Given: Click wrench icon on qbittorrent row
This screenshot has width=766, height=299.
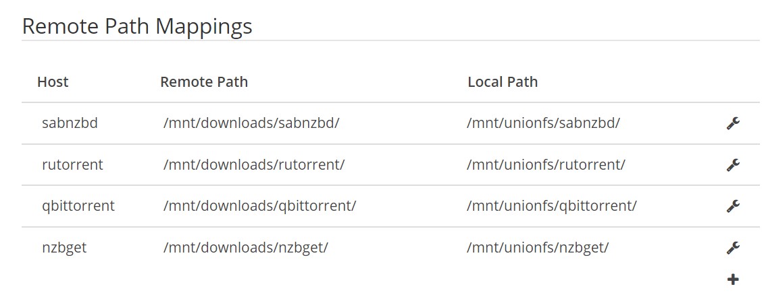Looking at the screenshot, I should coord(733,206).
